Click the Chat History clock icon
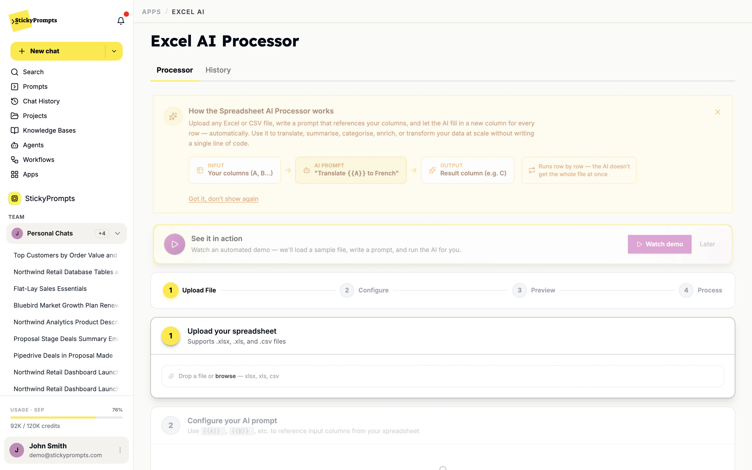 click(15, 101)
